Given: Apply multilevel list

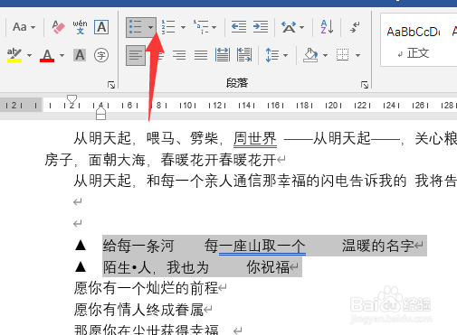Looking at the screenshot, I should (201, 27).
